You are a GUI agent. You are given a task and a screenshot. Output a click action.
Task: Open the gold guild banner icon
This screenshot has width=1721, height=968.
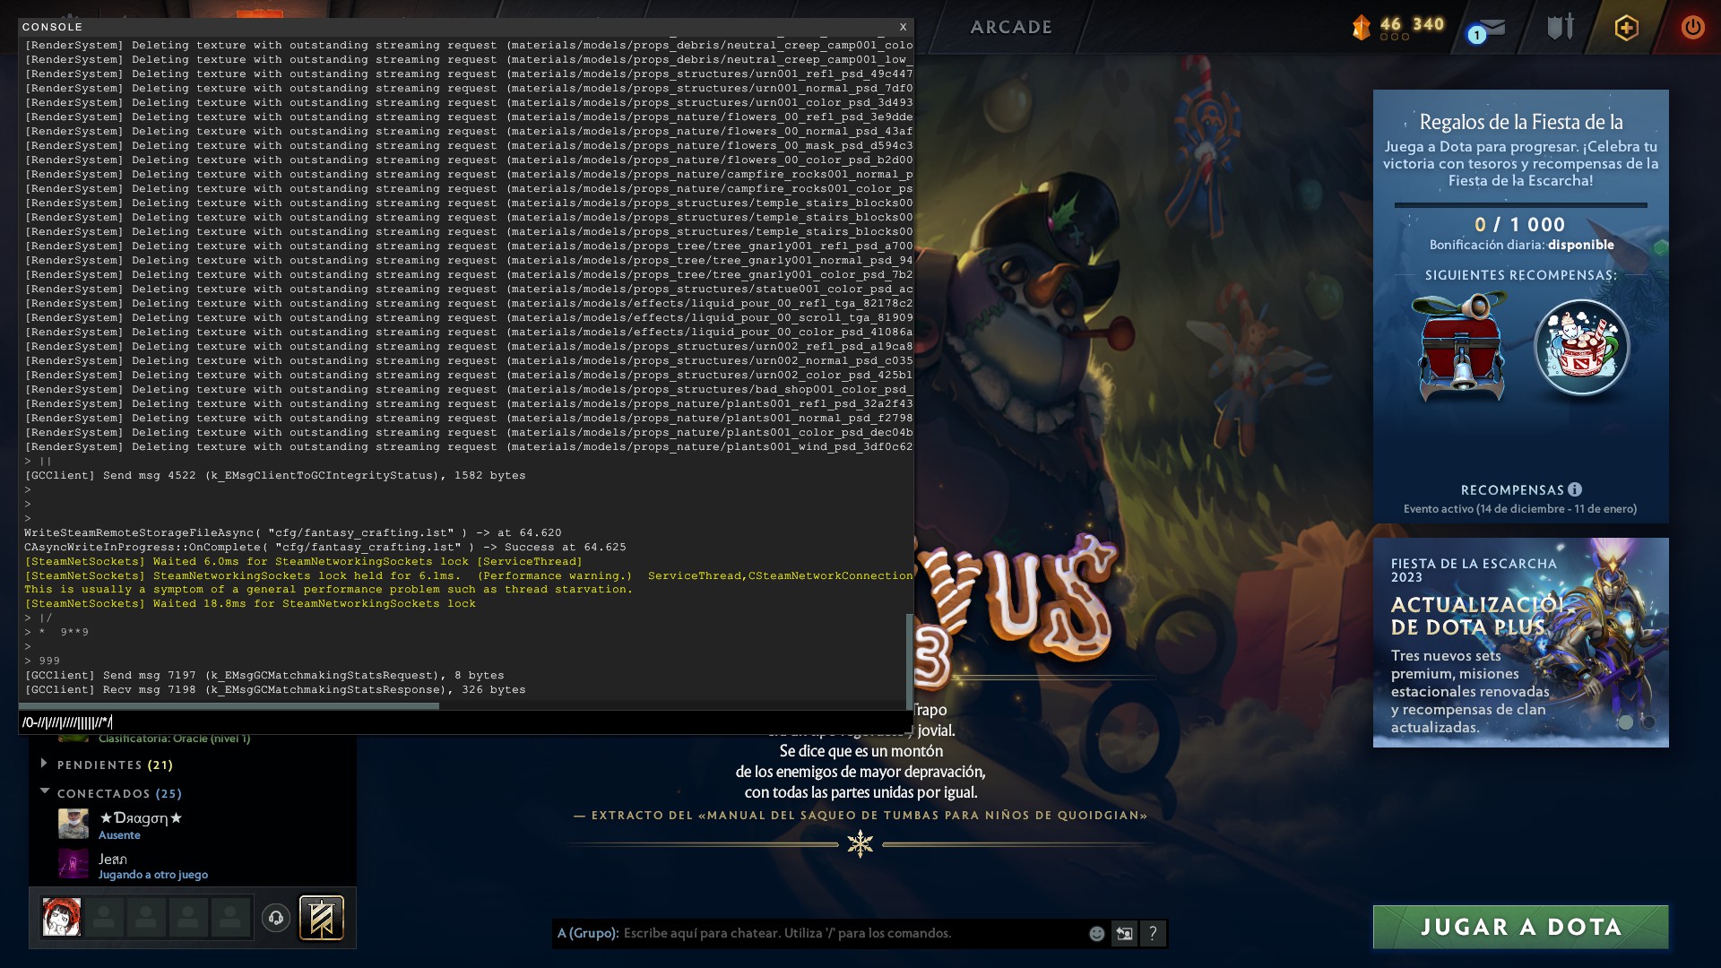click(x=322, y=918)
